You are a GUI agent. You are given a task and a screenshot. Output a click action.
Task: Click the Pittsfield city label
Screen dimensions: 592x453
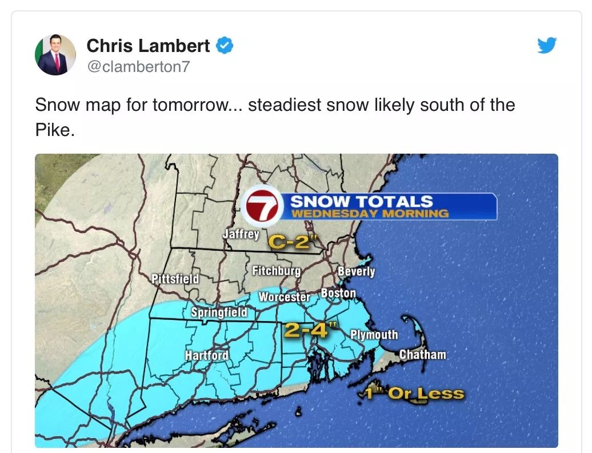point(175,279)
